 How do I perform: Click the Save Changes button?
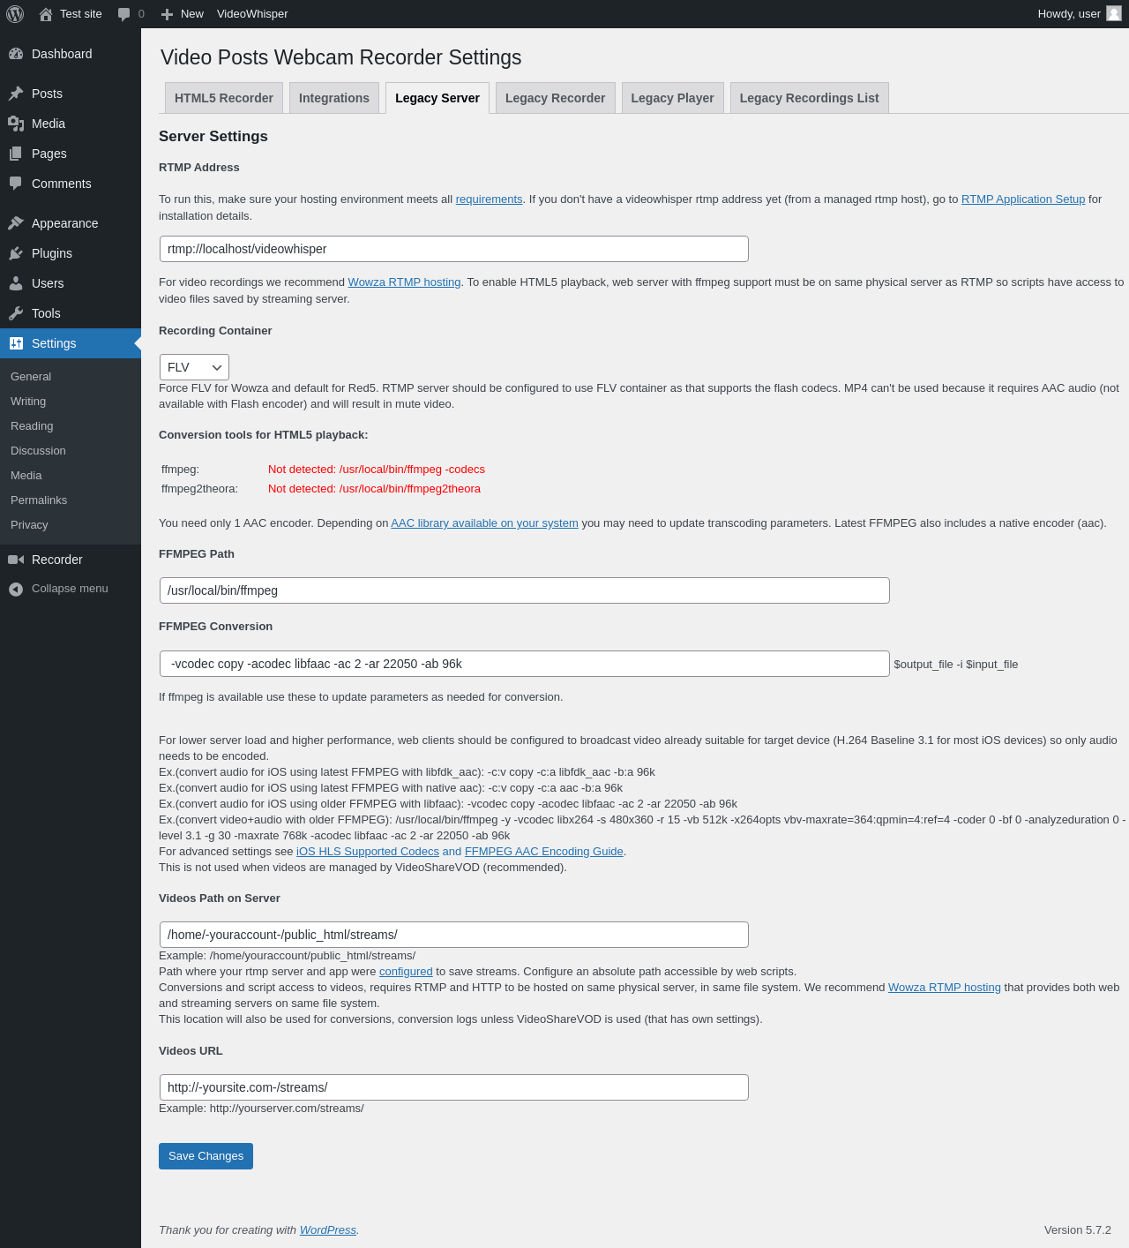[x=206, y=1156]
